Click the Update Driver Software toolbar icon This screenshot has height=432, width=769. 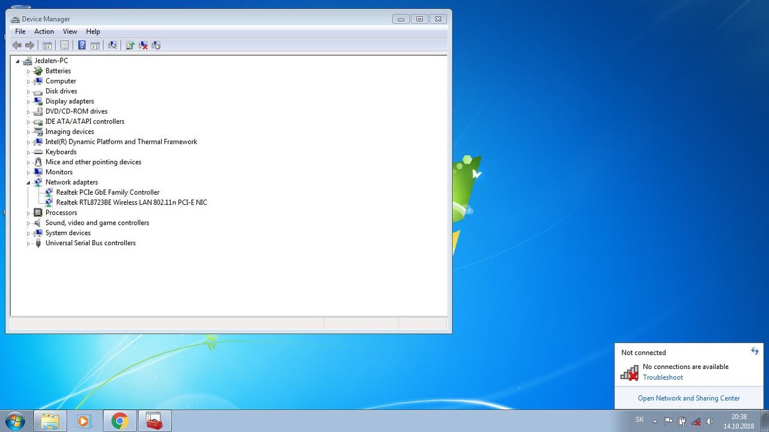130,45
